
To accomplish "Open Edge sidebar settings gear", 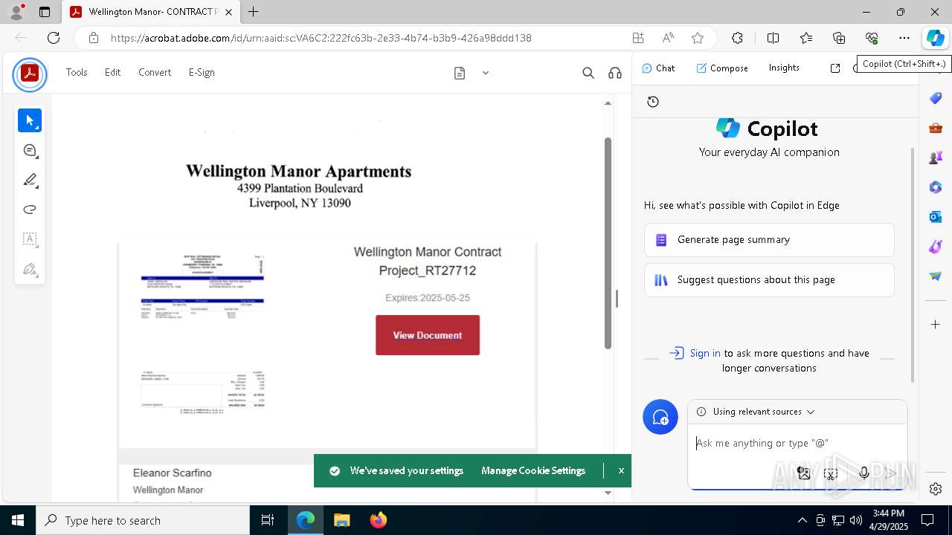I will coord(936,489).
